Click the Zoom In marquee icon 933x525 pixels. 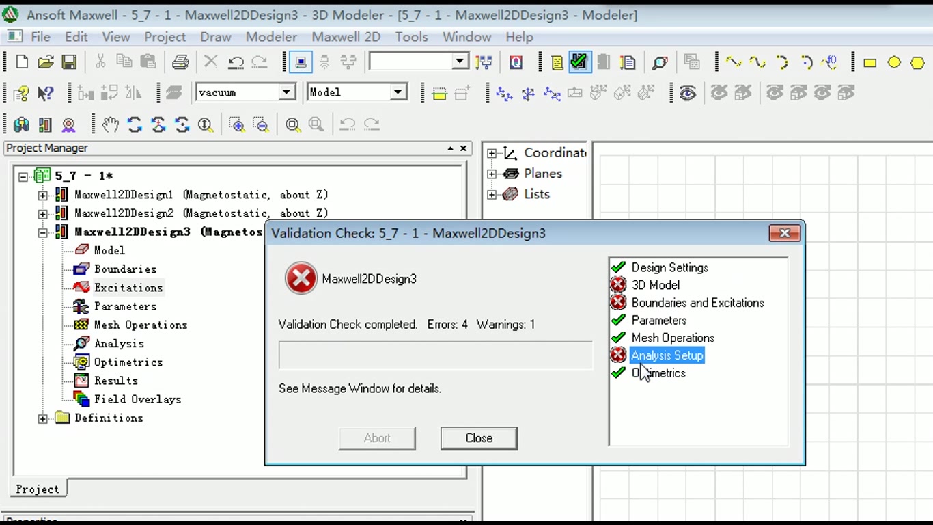point(237,124)
